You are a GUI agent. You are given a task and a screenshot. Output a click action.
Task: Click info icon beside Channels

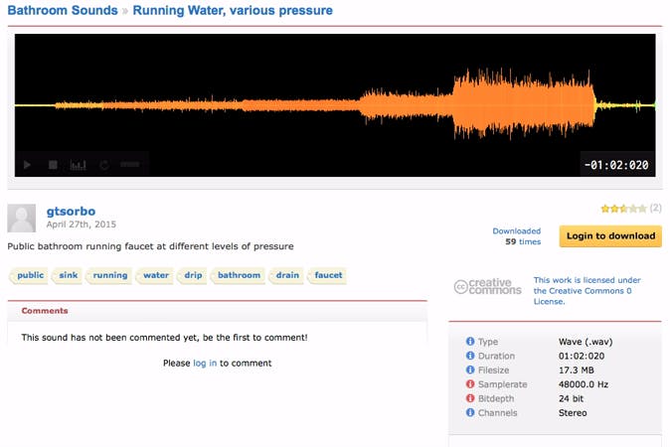(x=470, y=412)
